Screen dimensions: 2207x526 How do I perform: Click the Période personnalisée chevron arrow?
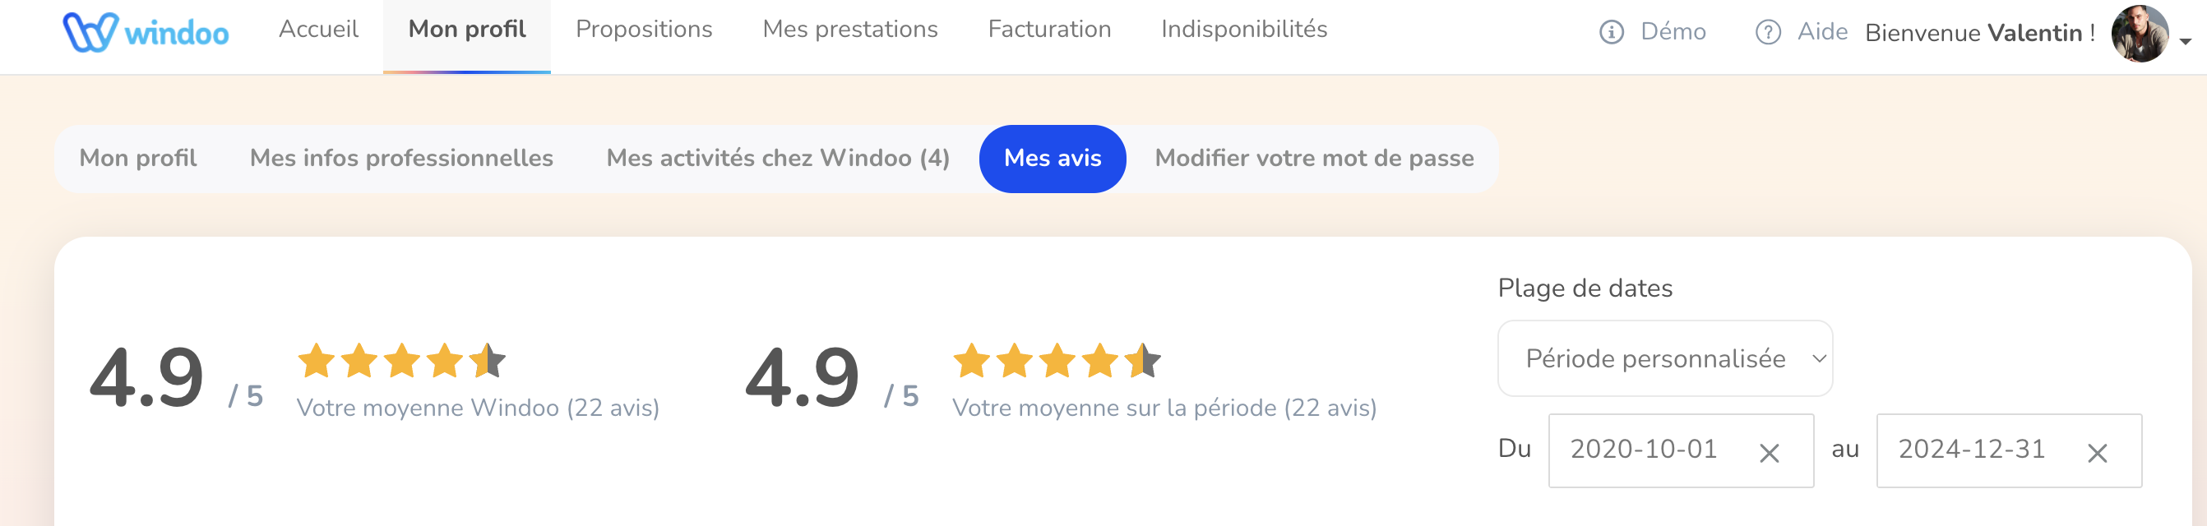click(1819, 359)
